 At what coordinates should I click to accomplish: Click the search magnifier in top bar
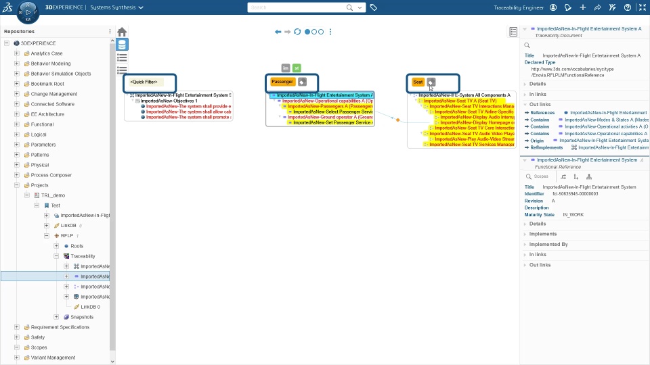349,7
